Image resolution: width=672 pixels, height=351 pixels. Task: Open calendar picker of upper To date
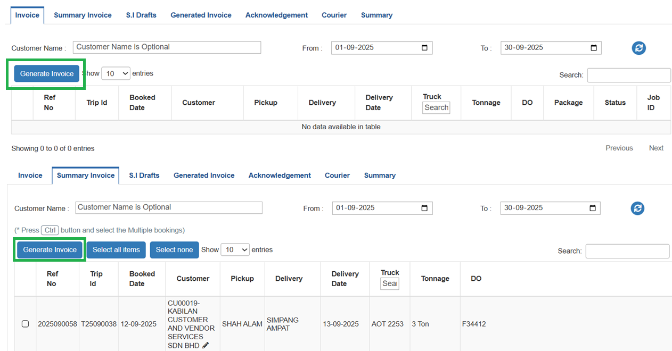coord(594,47)
